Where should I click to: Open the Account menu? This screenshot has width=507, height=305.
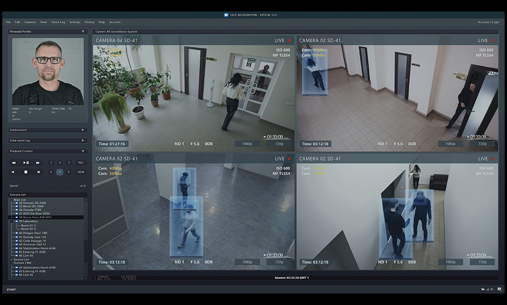115,22
